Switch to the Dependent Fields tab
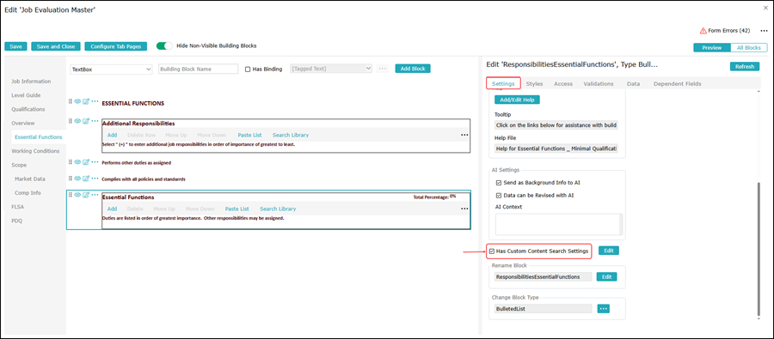774x339 pixels. 678,84
